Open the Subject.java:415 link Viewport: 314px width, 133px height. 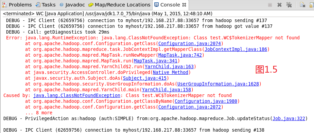(145, 78)
